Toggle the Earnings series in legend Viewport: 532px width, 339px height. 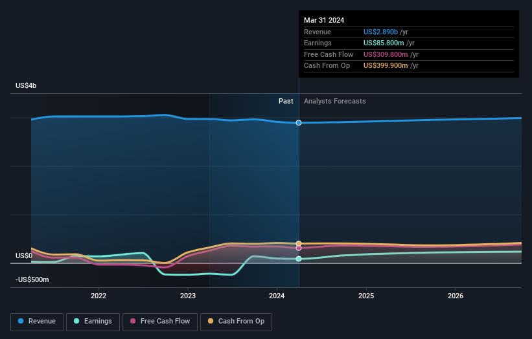coord(93,322)
